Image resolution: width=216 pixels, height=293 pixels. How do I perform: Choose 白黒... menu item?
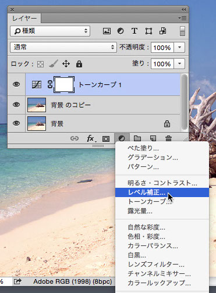click(x=162, y=255)
